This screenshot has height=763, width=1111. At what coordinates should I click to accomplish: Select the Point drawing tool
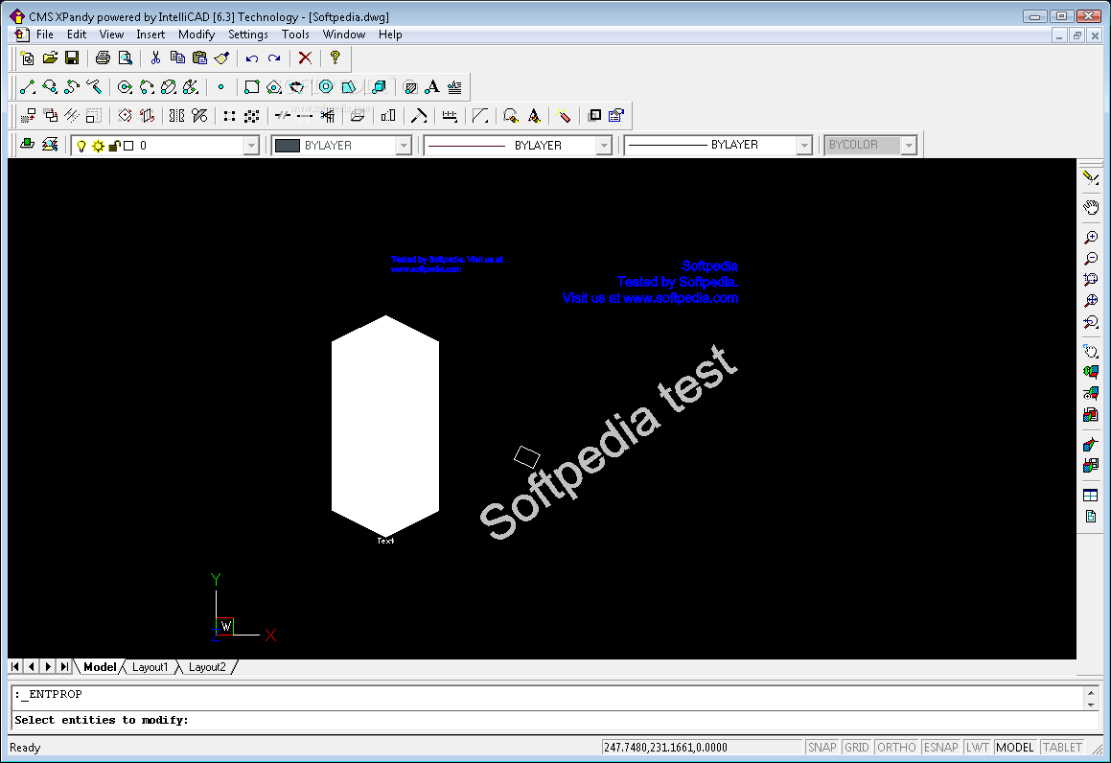(221, 87)
